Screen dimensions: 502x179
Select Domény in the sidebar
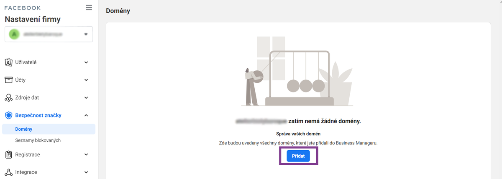pyautogui.click(x=49, y=129)
